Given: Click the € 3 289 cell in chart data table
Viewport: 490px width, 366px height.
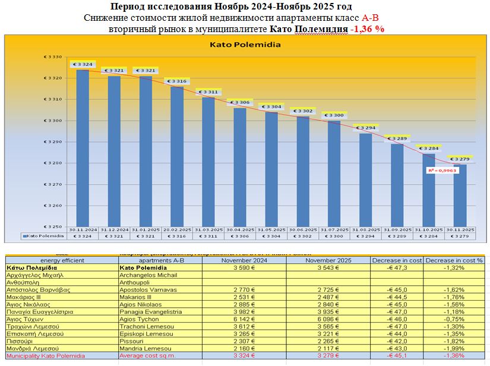Looking at the screenshot, I should click(397, 236).
